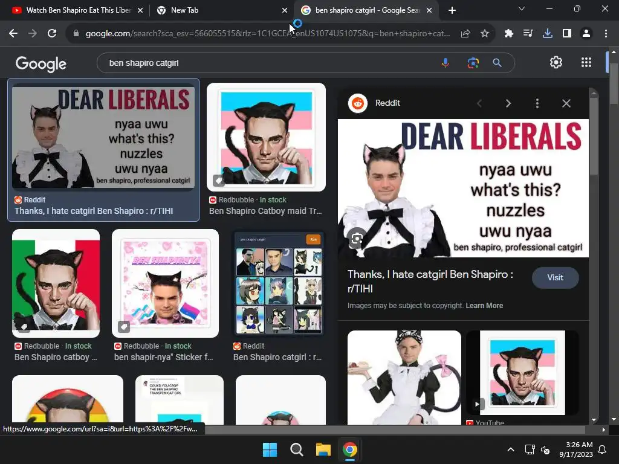
Task: Click the browser forward arrow
Action: [33, 34]
